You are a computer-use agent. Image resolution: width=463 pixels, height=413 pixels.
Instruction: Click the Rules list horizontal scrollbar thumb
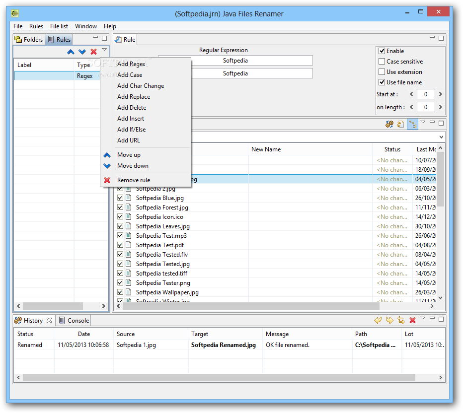click(x=53, y=306)
